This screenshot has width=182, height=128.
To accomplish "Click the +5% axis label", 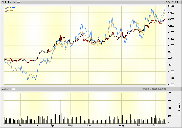I will 170,52.
